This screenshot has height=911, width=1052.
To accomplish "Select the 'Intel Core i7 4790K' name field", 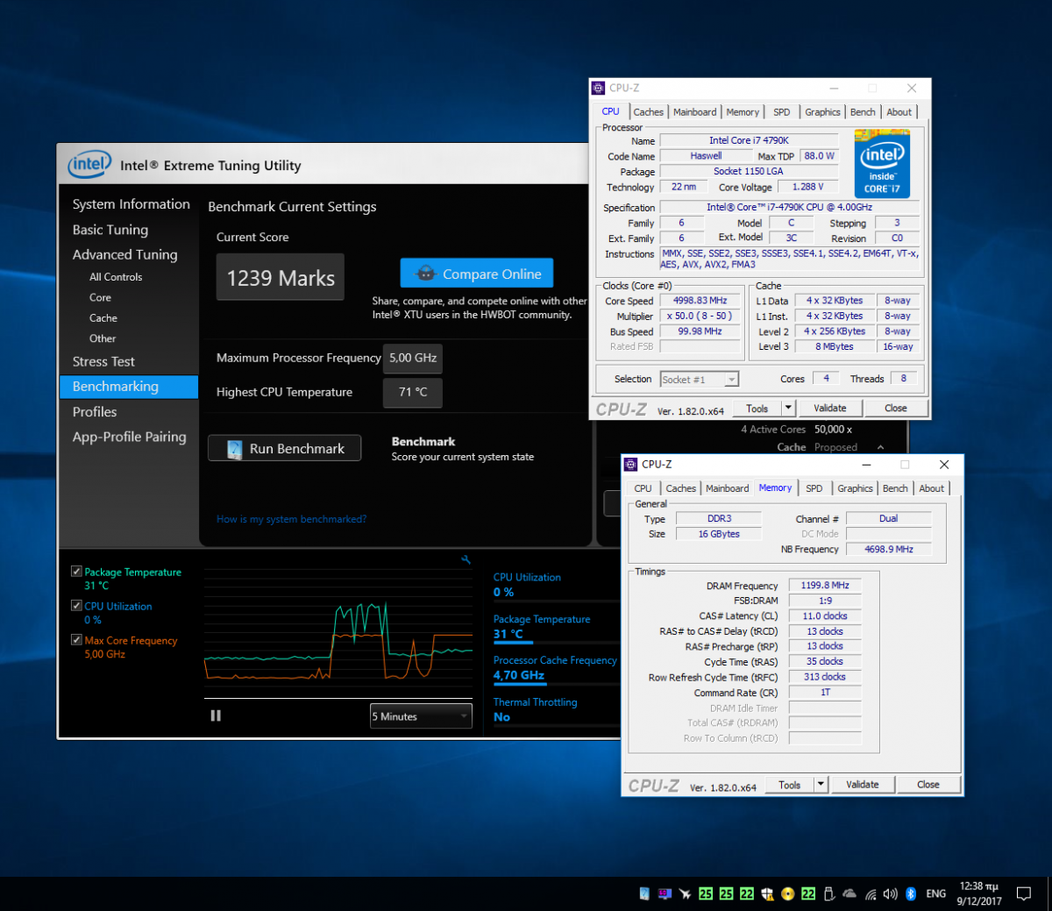I will (x=750, y=140).
